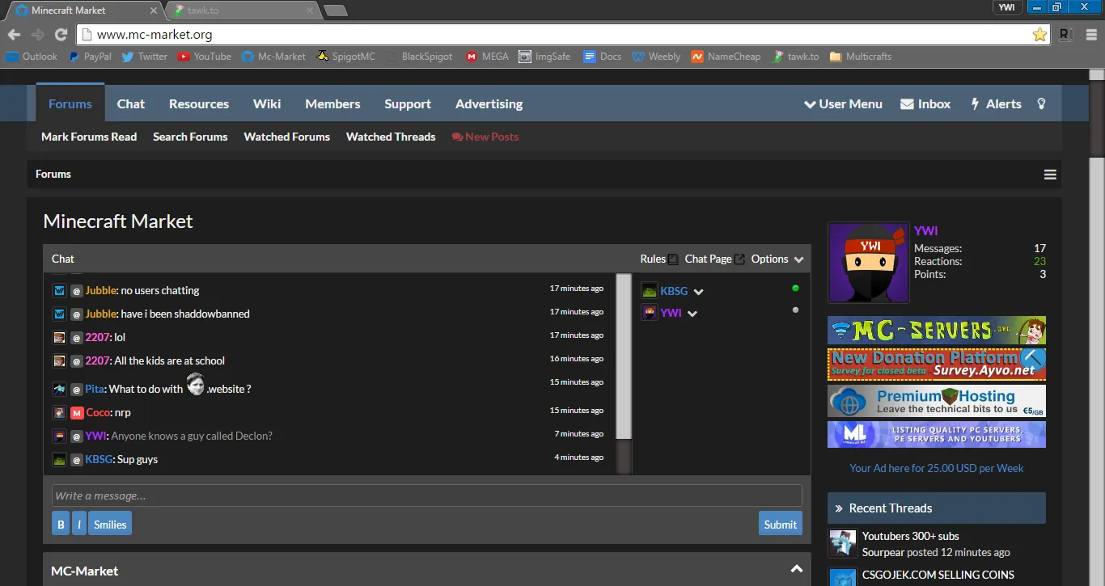Collapse the MC-Market forum section

tap(797, 570)
